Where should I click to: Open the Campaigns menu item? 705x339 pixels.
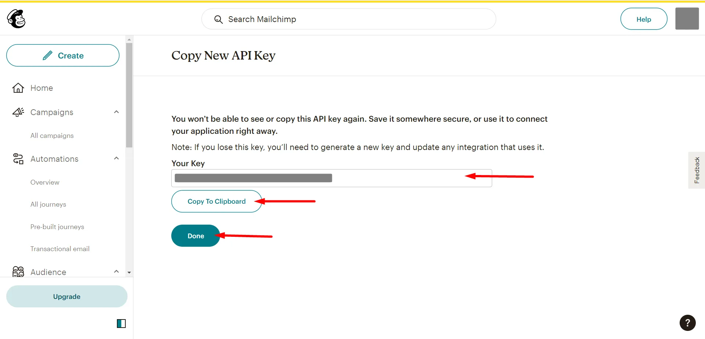coord(52,112)
